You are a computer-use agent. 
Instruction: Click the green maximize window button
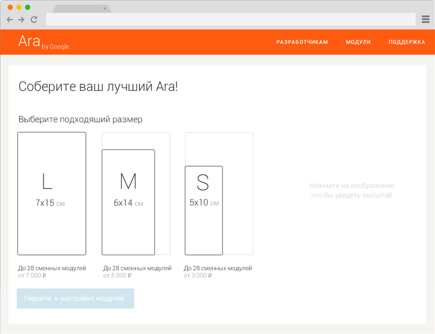pos(28,7)
